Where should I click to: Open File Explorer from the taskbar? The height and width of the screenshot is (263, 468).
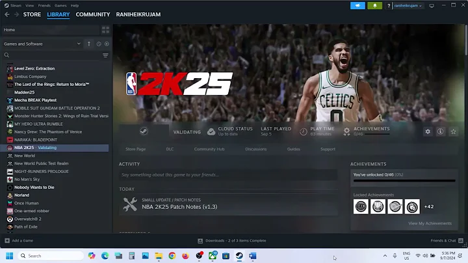coord(159,256)
